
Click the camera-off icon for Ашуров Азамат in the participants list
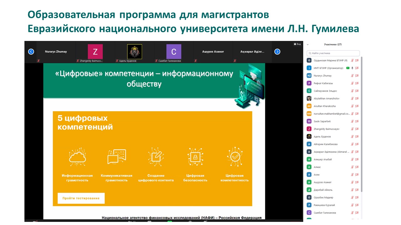tap(357, 182)
